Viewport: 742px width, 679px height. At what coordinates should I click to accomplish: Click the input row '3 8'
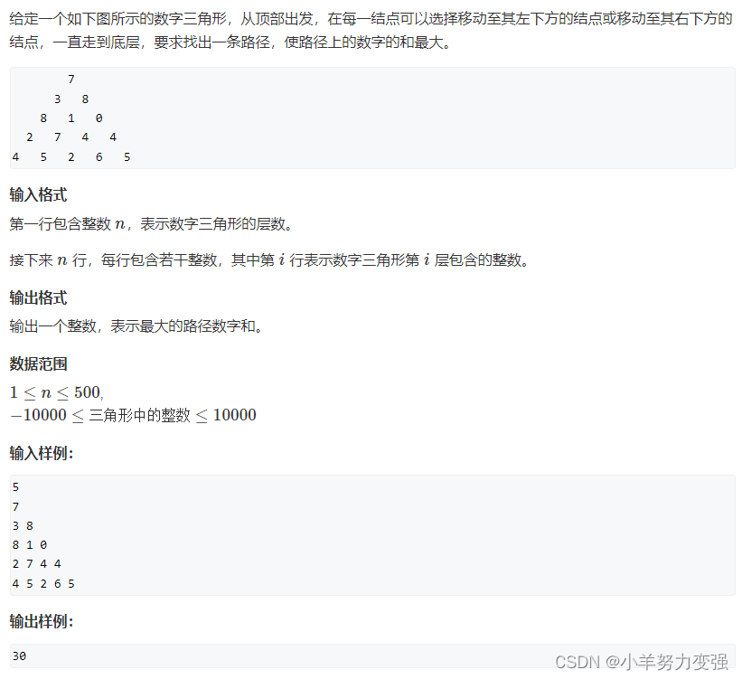(x=23, y=525)
